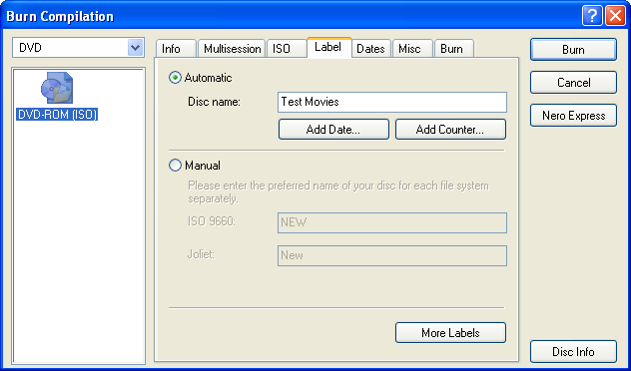The image size is (631, 371).
Task: Click the Joliet name field
Action: coord(392,255)
